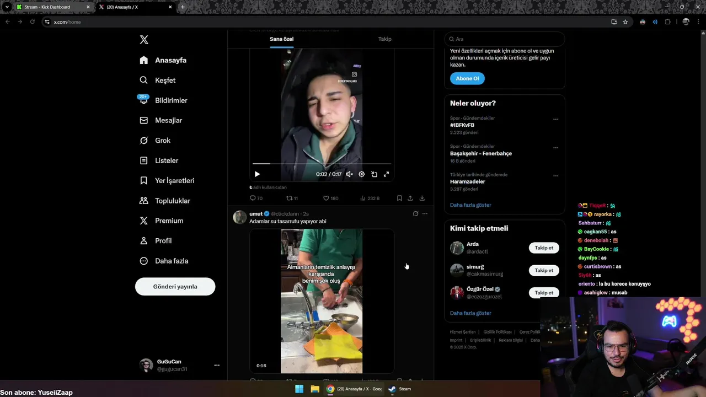Expand the Daha fazla sidebar menu
Image resolution: width=706 pixels, height=397 pixels.
click(x=164, y=261)
